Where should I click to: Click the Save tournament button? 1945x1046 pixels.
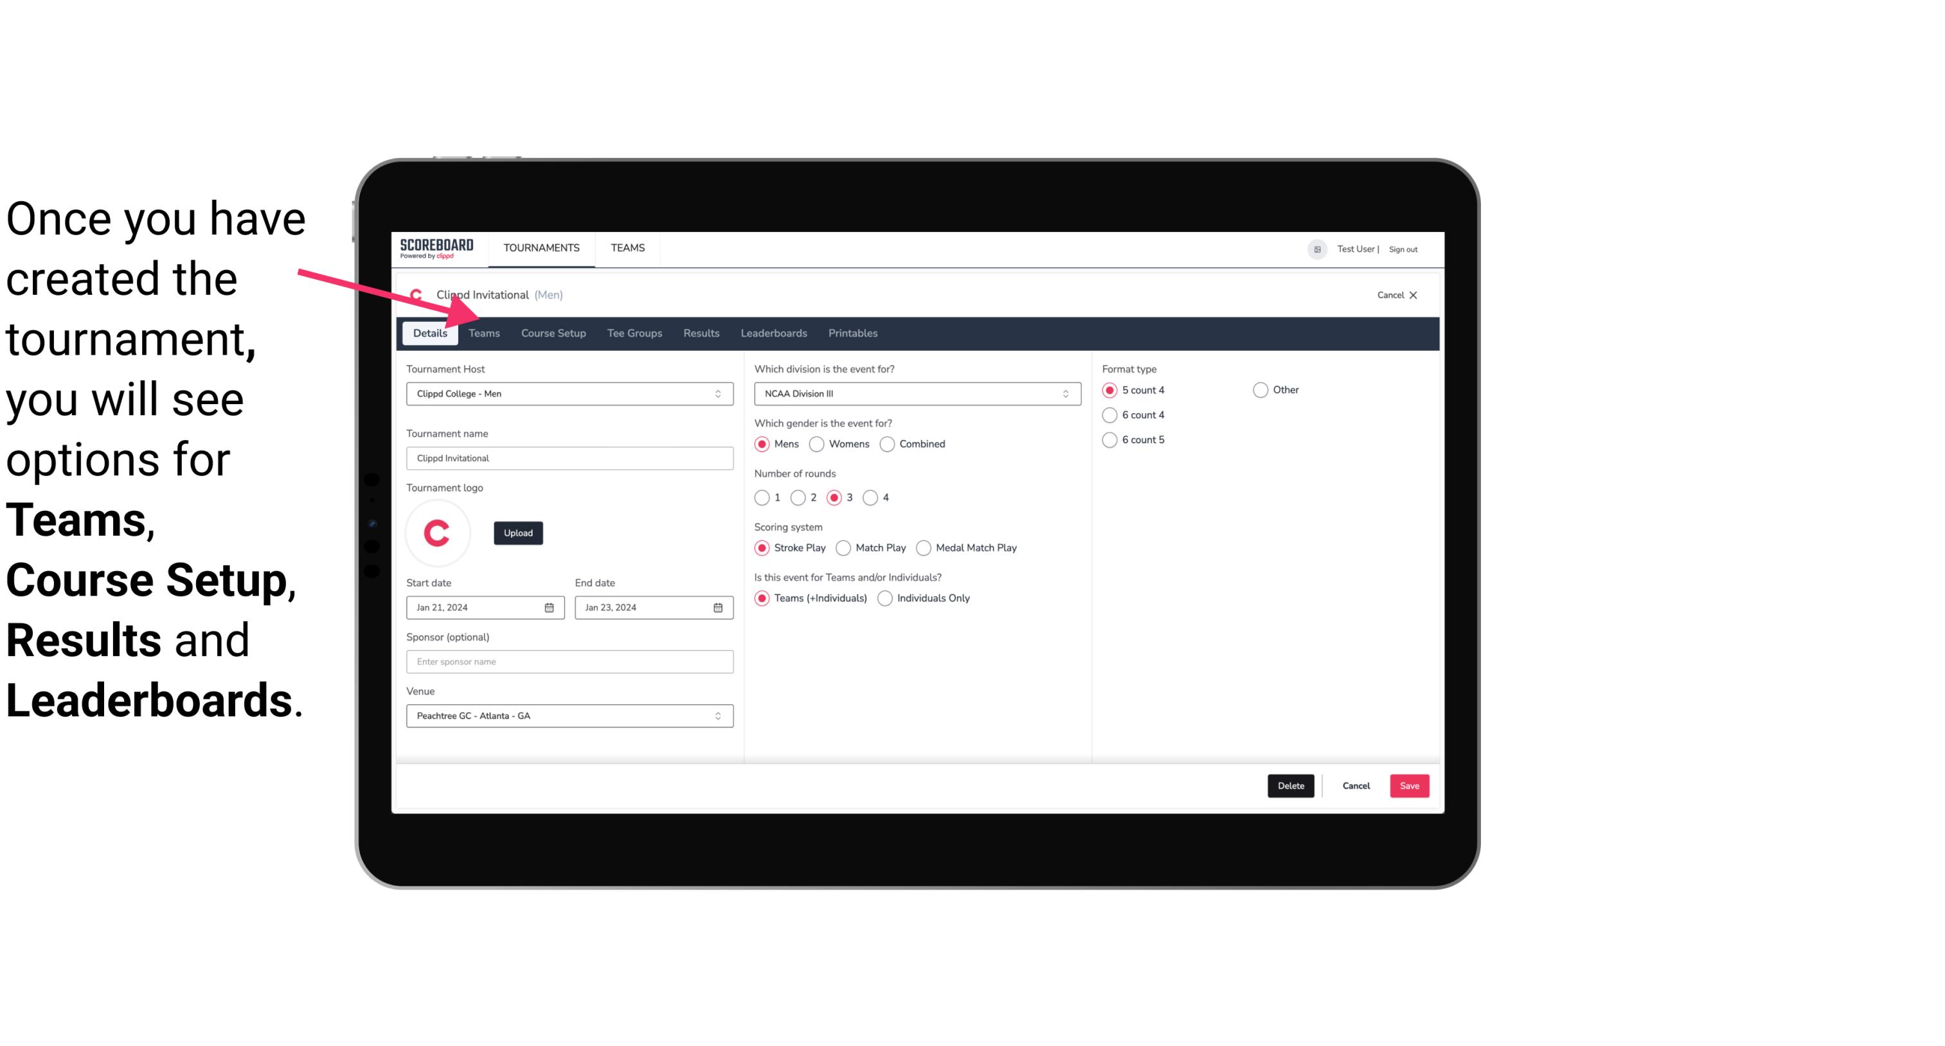(1408, 786)
